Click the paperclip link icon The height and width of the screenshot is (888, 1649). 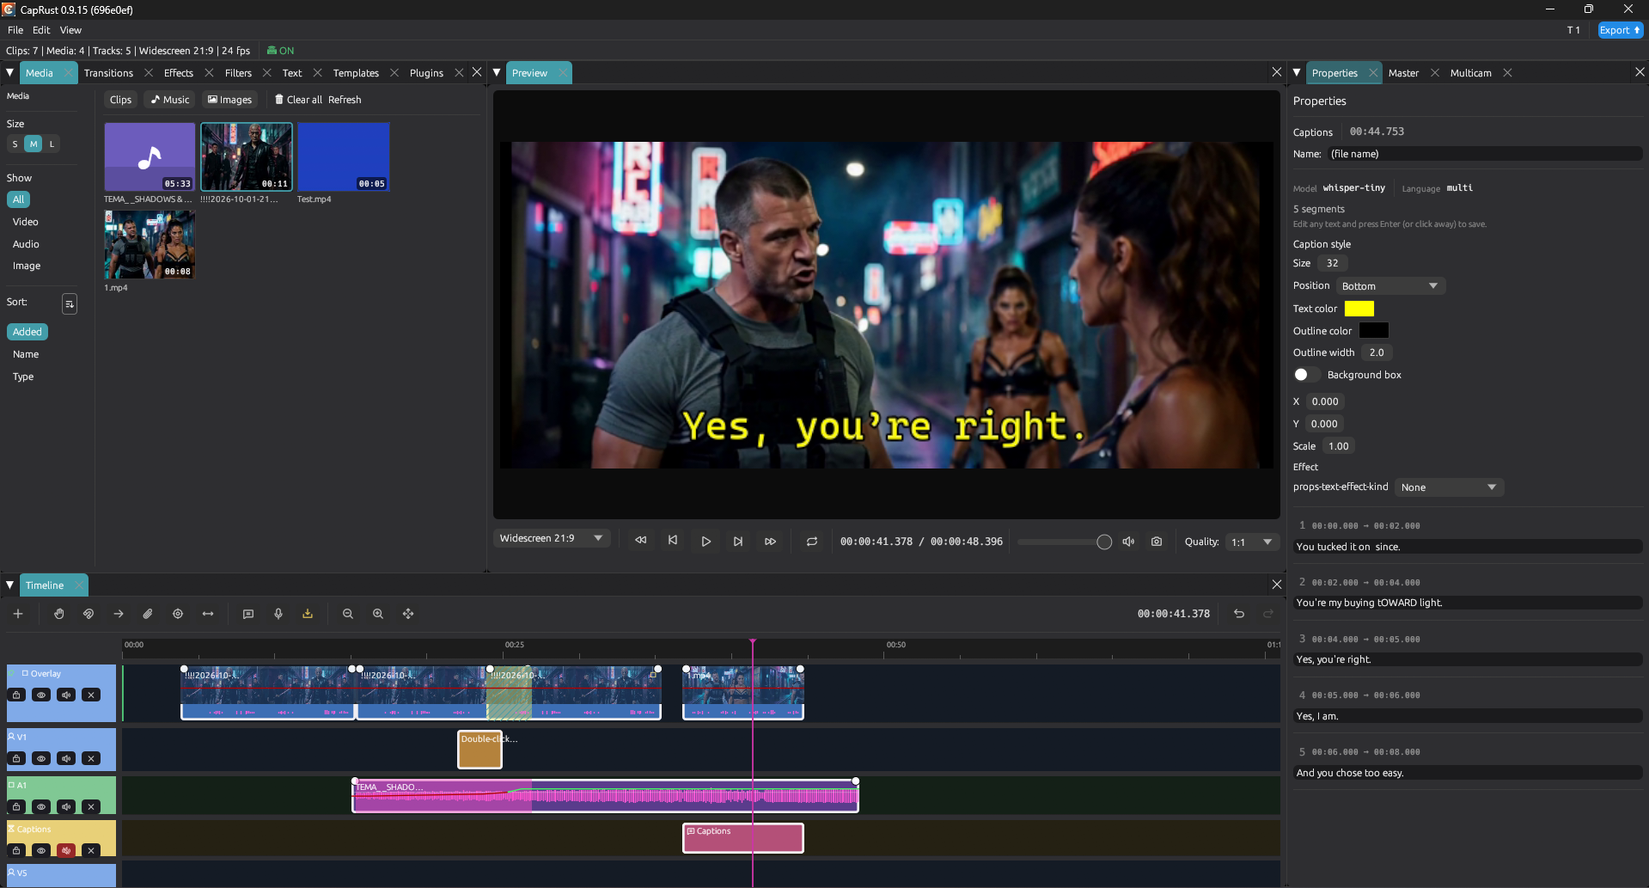click(148, 614)
